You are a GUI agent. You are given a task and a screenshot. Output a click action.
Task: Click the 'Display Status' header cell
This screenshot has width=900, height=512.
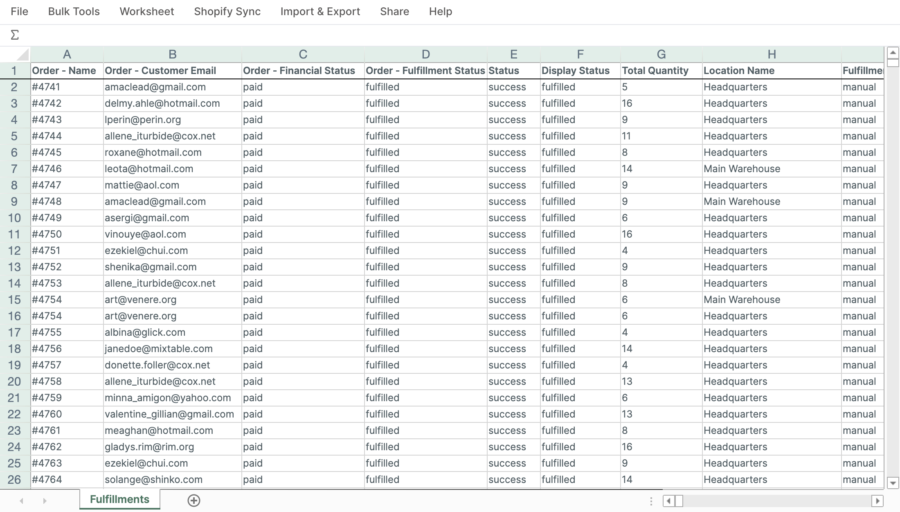click(x=580, y=71)
